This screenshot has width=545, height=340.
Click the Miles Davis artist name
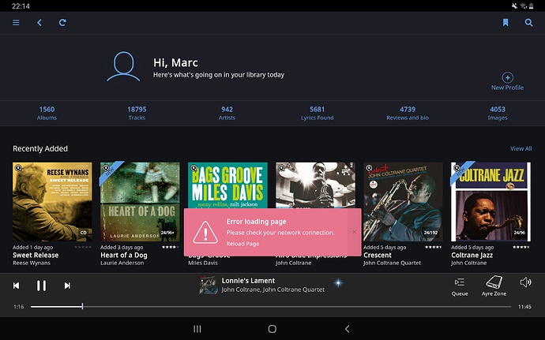click(203, 263)
